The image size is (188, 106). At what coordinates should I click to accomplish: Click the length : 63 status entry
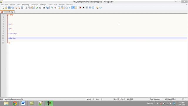tap(90, 99)
